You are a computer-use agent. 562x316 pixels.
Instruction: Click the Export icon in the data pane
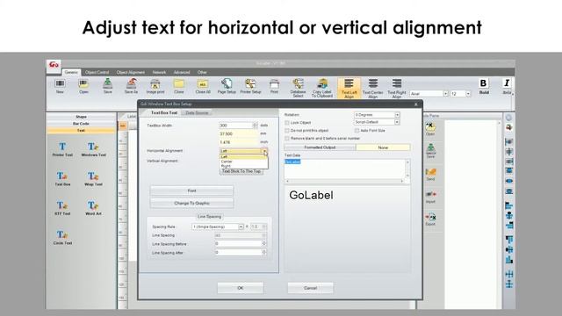pyautogui.click(x=430, y=219)
